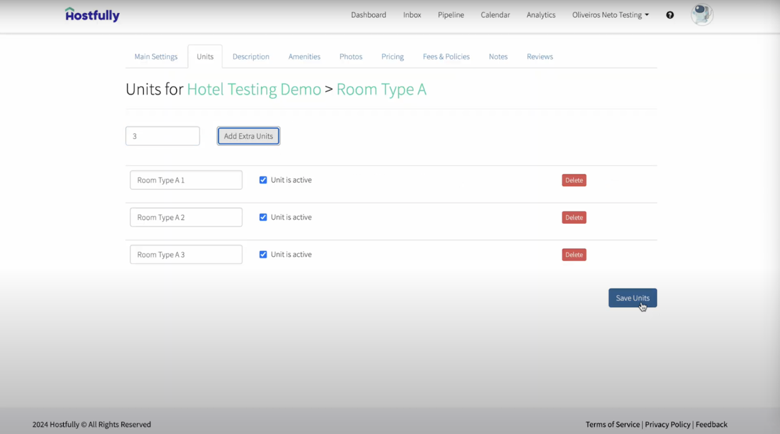Image resolution: width=780 pixels, height=434 pixels.
Task: Open Fees & Policies tab
Action: [446, 56]
